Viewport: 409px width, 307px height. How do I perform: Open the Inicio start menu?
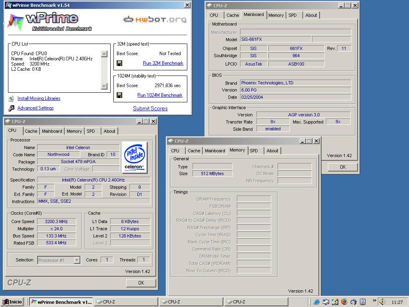pyautogui.click(x=12, y=302)
